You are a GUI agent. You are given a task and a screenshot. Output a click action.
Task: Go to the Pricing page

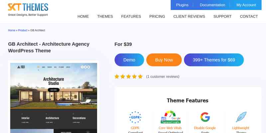[x=157, y=16]
